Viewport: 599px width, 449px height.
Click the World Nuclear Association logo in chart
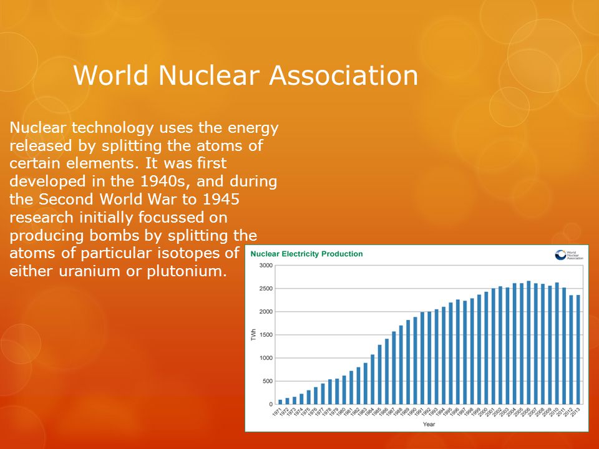(569, 255)
